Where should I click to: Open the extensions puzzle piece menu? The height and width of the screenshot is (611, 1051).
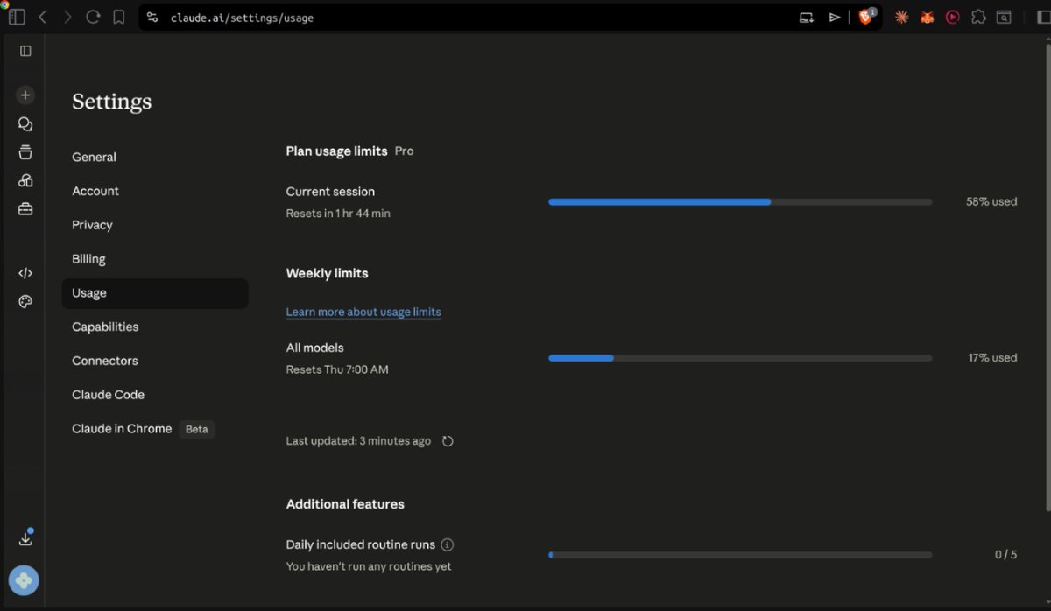pos(978,17)
